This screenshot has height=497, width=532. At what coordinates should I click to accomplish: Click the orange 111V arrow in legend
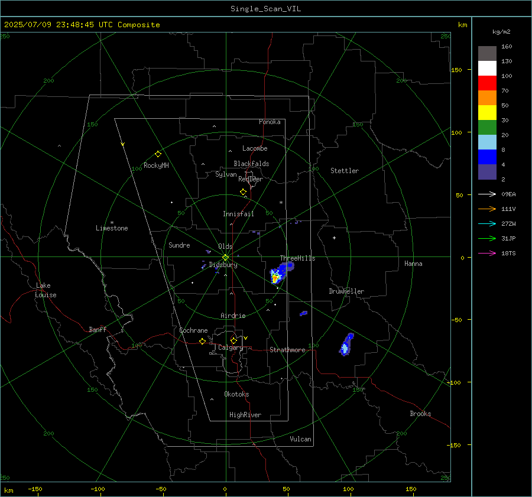tap(487, 209)
